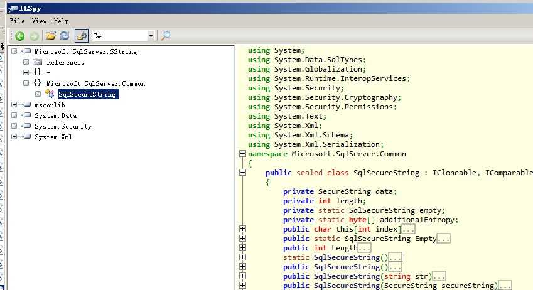Select System.Security in the assembly tree
This screenshot has height=290, width=533.
(x=63, y=126)
